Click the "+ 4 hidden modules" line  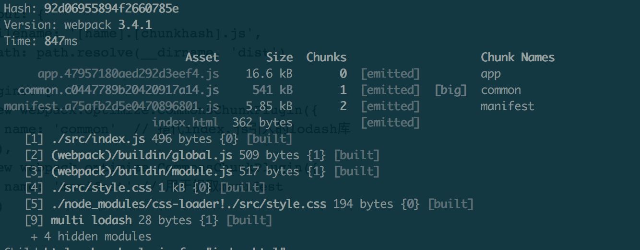point(91,237)
